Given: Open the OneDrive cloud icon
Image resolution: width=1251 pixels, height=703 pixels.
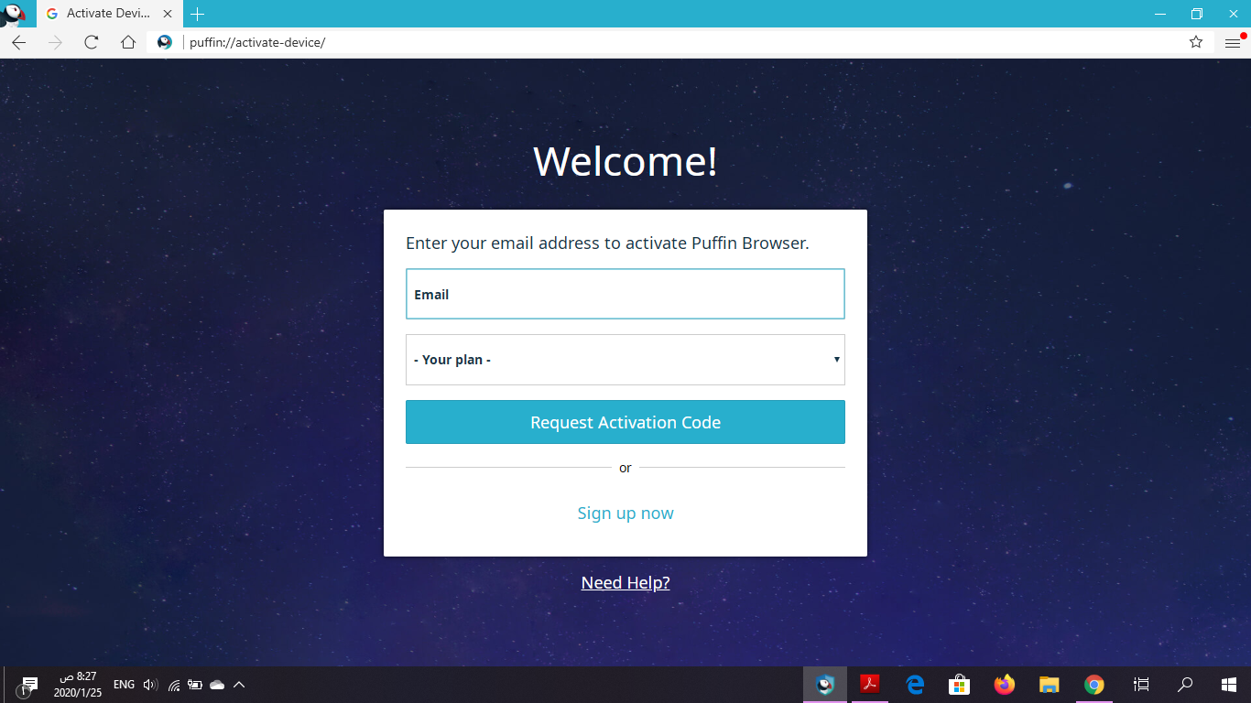Looking at the screenshot, I should pos(217,685).
